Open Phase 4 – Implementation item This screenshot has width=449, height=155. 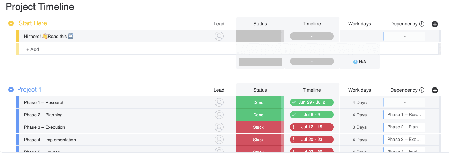(50, 140)
